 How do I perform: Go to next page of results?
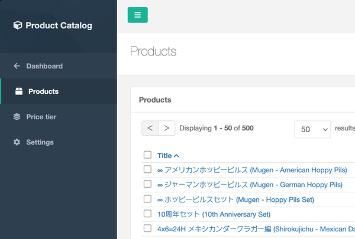pyautogui.click(x=167, y=128)
